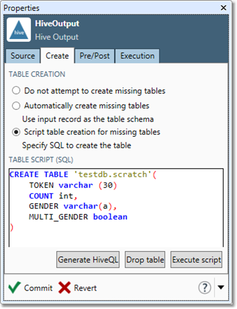Switch to the Source tab
Image resolution: width=237 pixels, height=309 pixels.
23,56
